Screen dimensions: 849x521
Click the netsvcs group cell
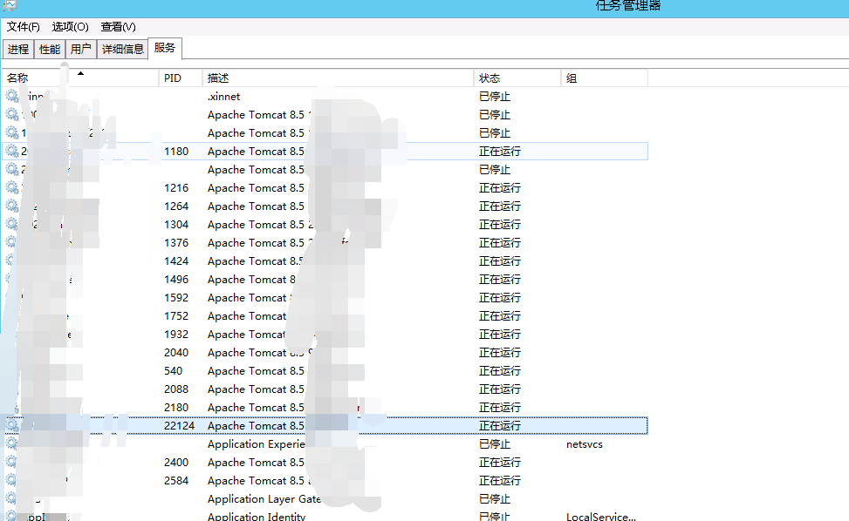click(x=585, y=444)
